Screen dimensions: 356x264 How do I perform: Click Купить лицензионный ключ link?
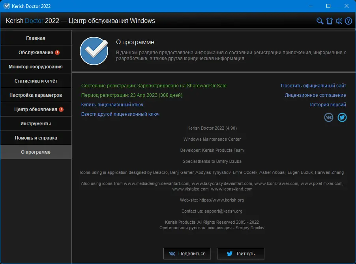pos(112,105)
